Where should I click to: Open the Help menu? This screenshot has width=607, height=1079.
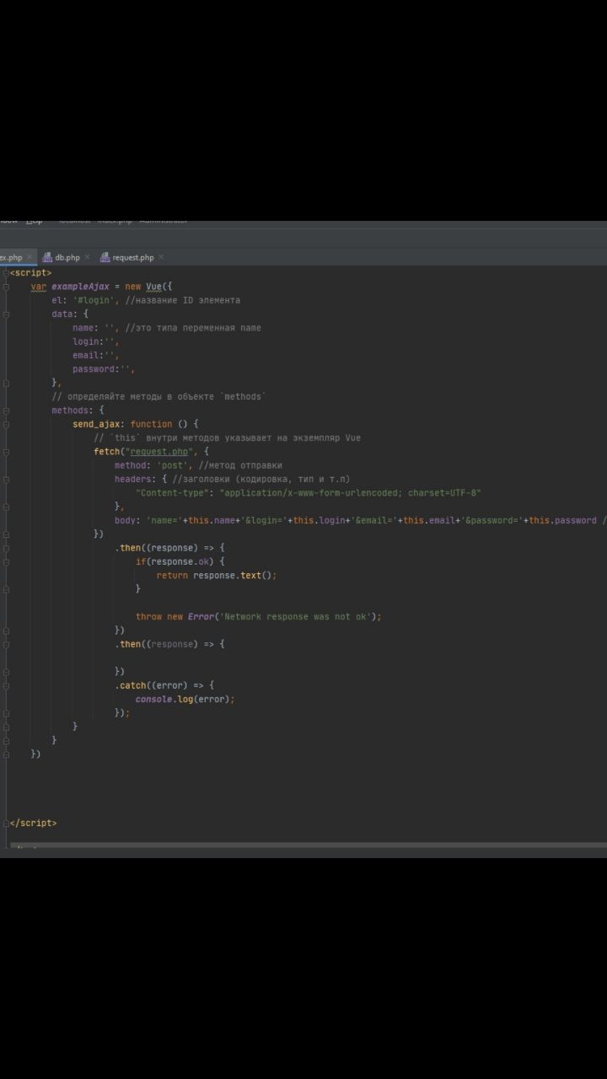coord(34,221)
